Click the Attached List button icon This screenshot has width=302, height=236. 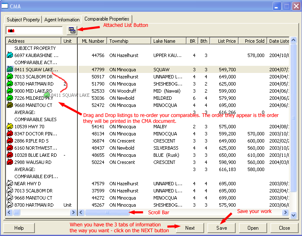[x=72, y=31]
